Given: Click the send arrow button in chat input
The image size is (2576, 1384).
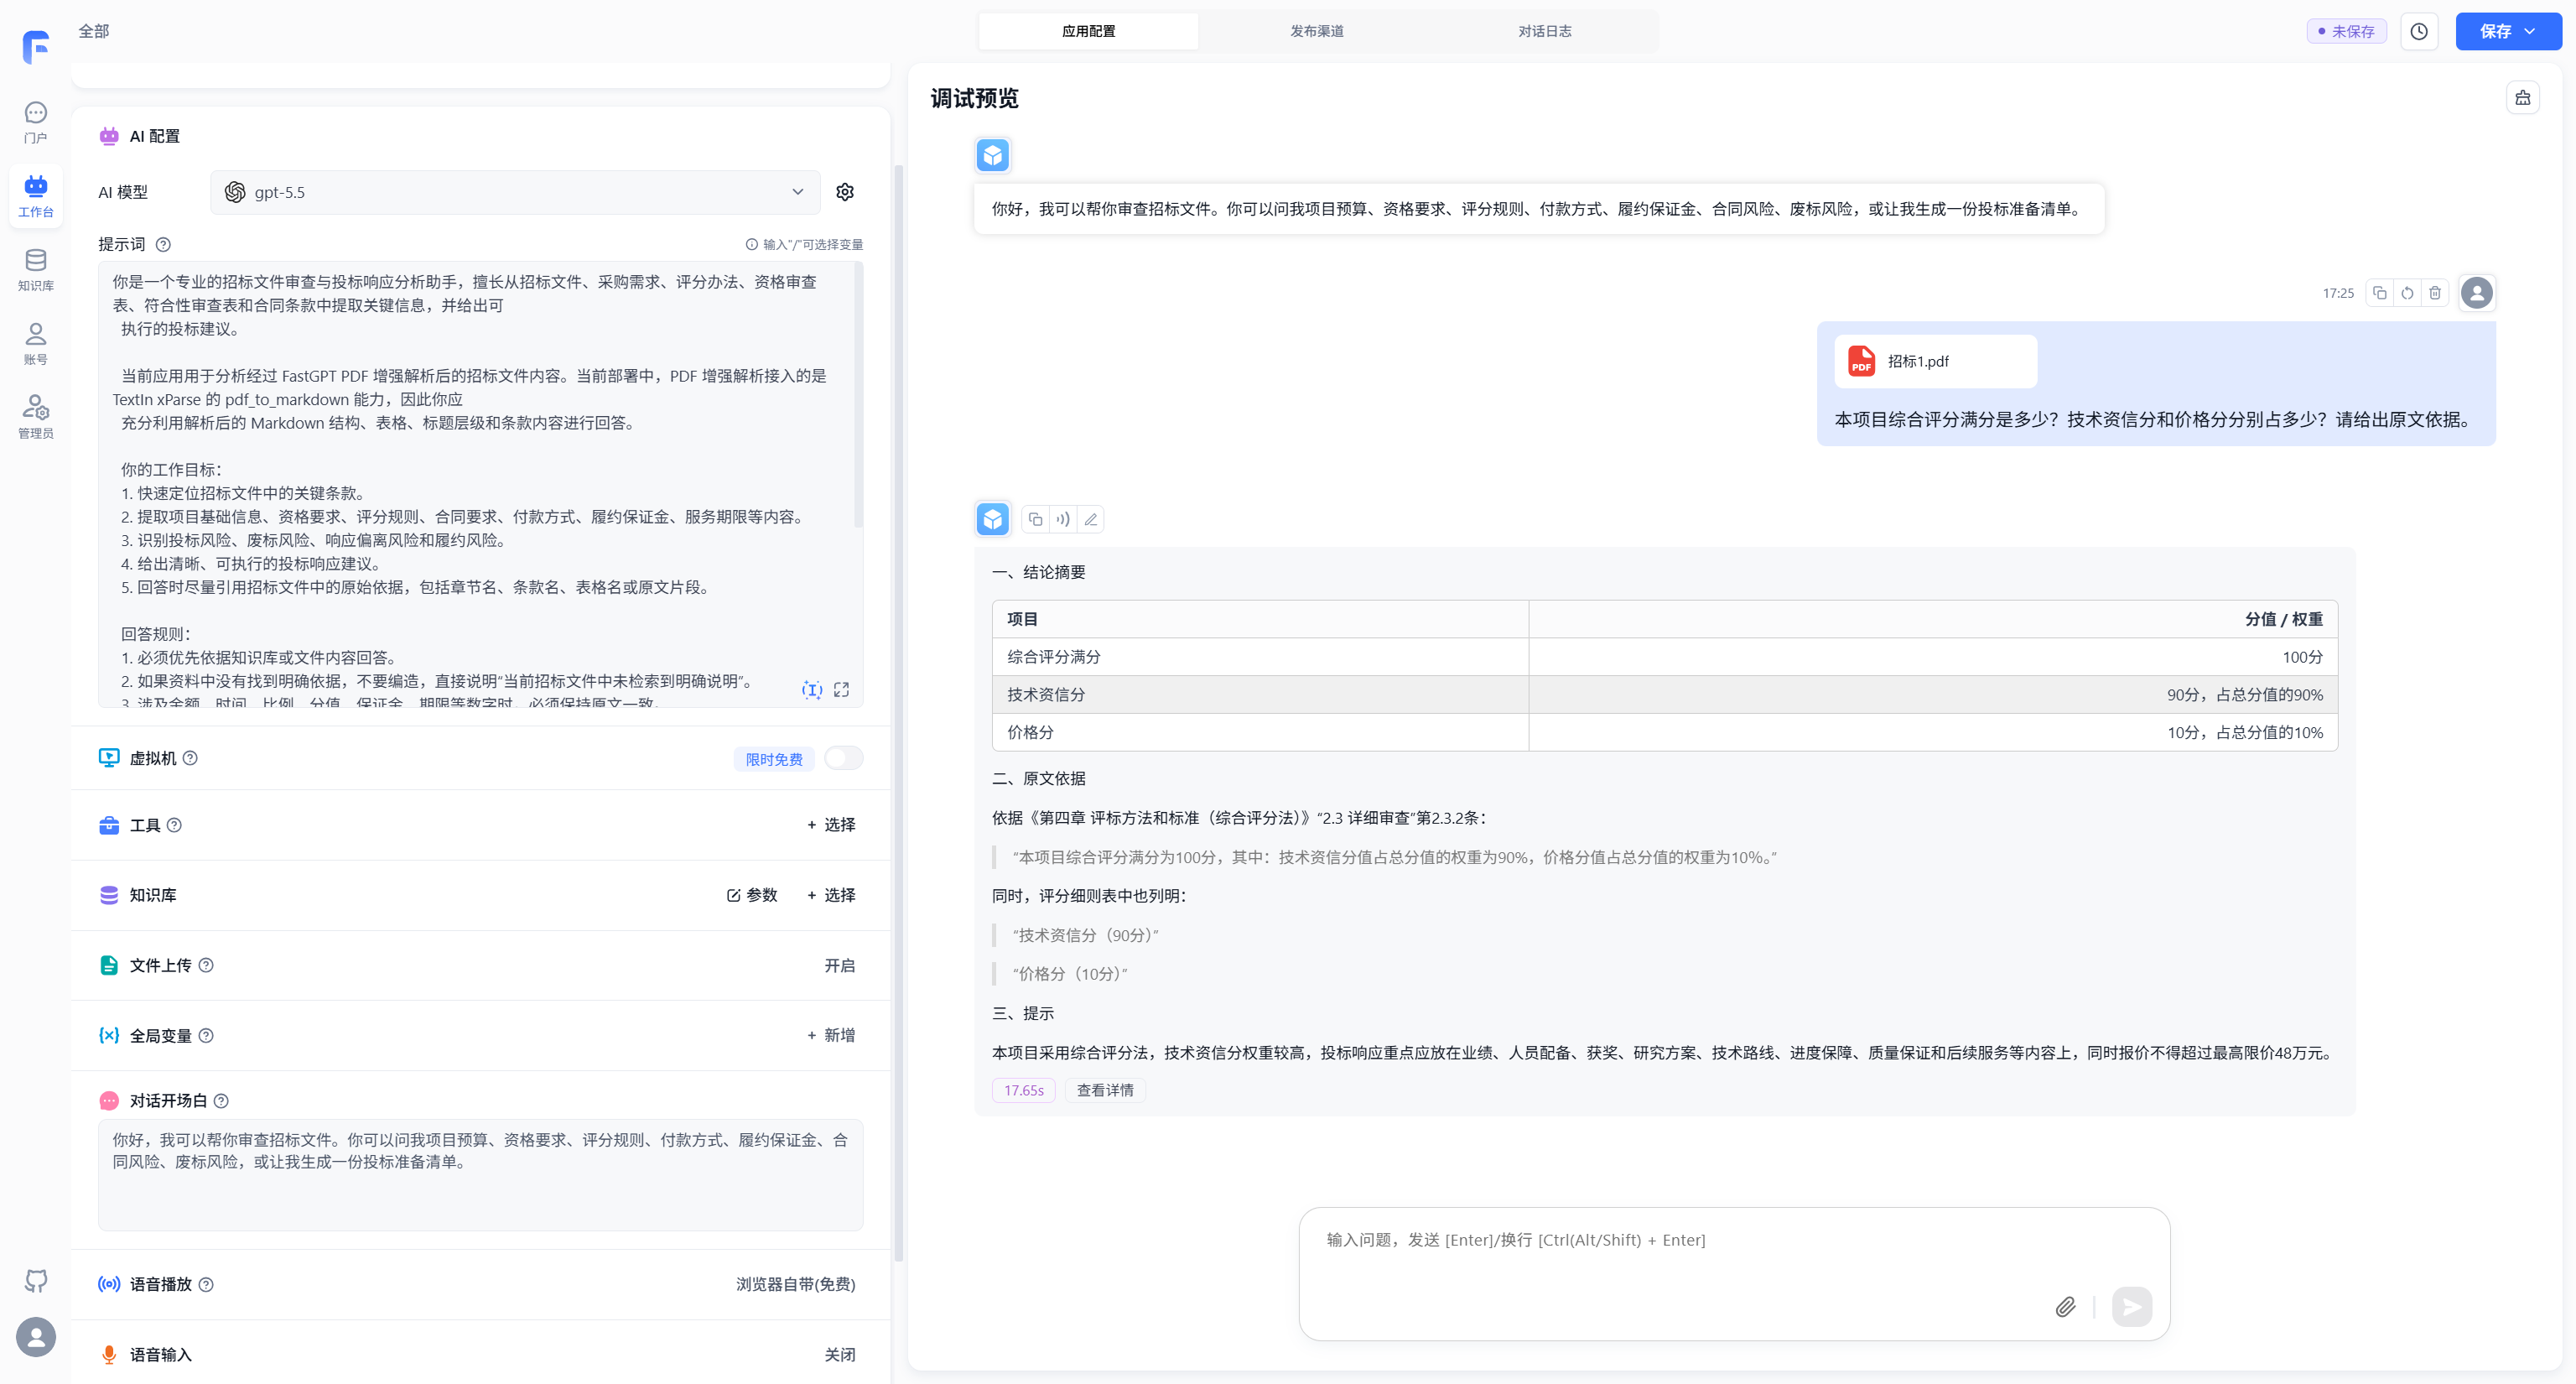Looking at the screenshot, I should [2132, 1306].
